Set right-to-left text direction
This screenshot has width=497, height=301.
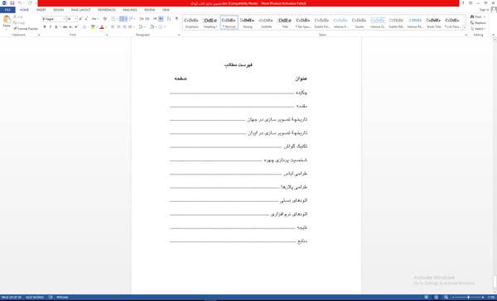[x=161, y=19]
